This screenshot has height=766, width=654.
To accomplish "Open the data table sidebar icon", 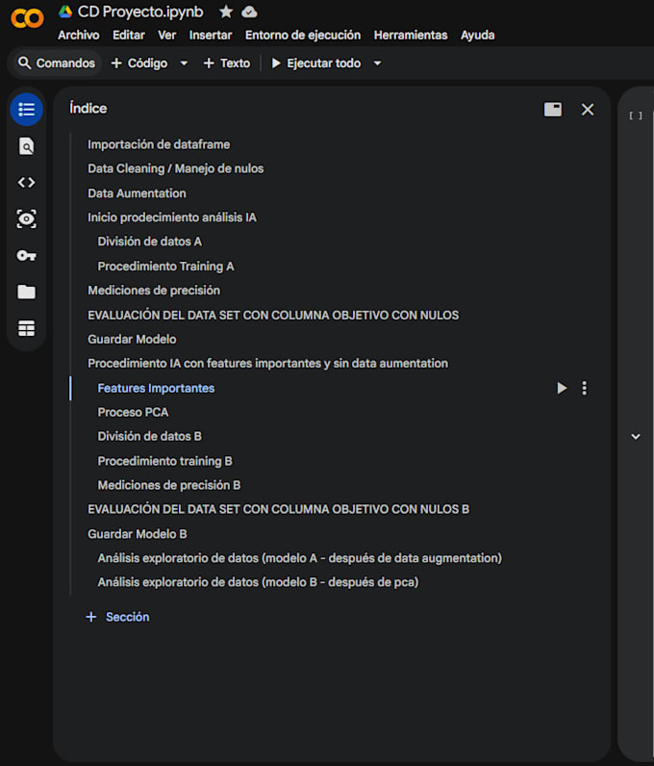I will click(x=26, y=328).
